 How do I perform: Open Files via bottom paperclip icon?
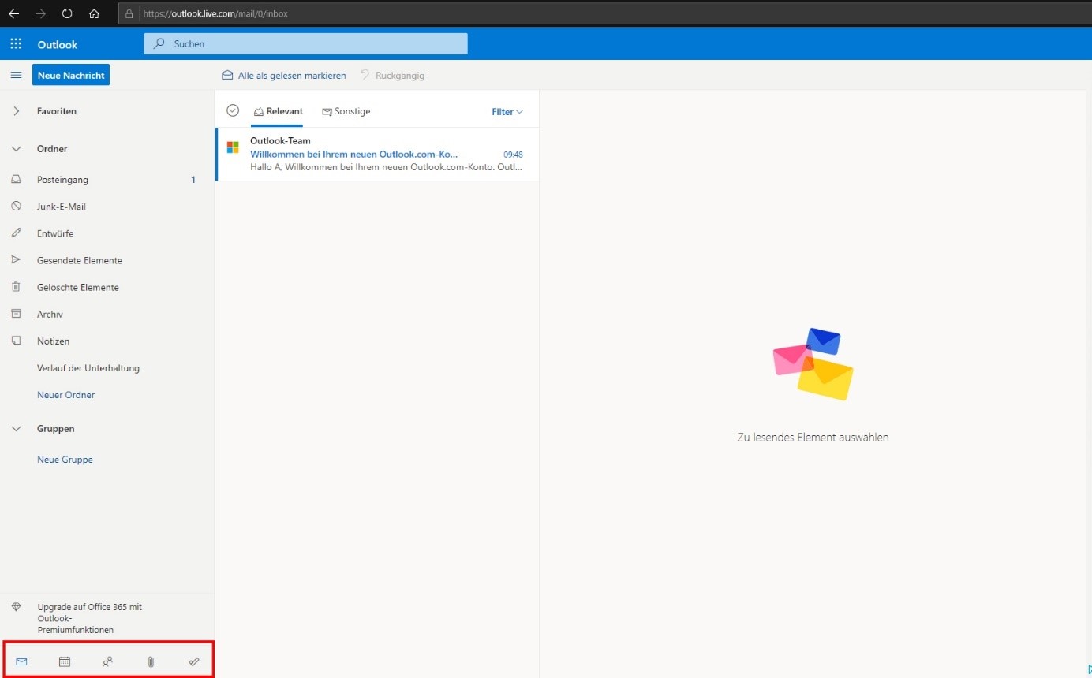(x=151, y=661)
